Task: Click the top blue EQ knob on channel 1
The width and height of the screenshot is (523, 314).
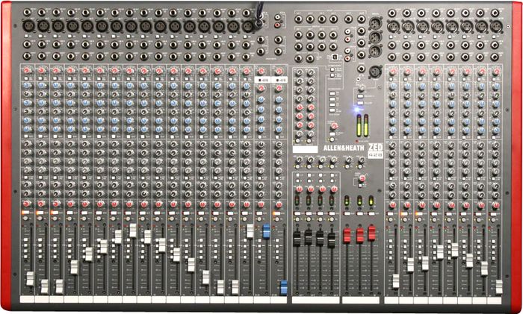Action: tap(26, 85)
